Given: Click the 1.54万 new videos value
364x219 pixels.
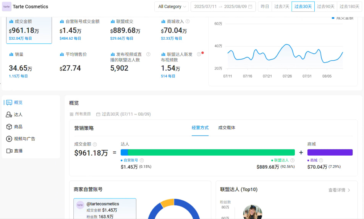Looking at the screenshot, I should point(170,68).
